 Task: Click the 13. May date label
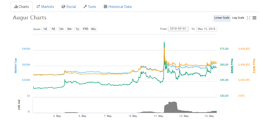(184, 116)
